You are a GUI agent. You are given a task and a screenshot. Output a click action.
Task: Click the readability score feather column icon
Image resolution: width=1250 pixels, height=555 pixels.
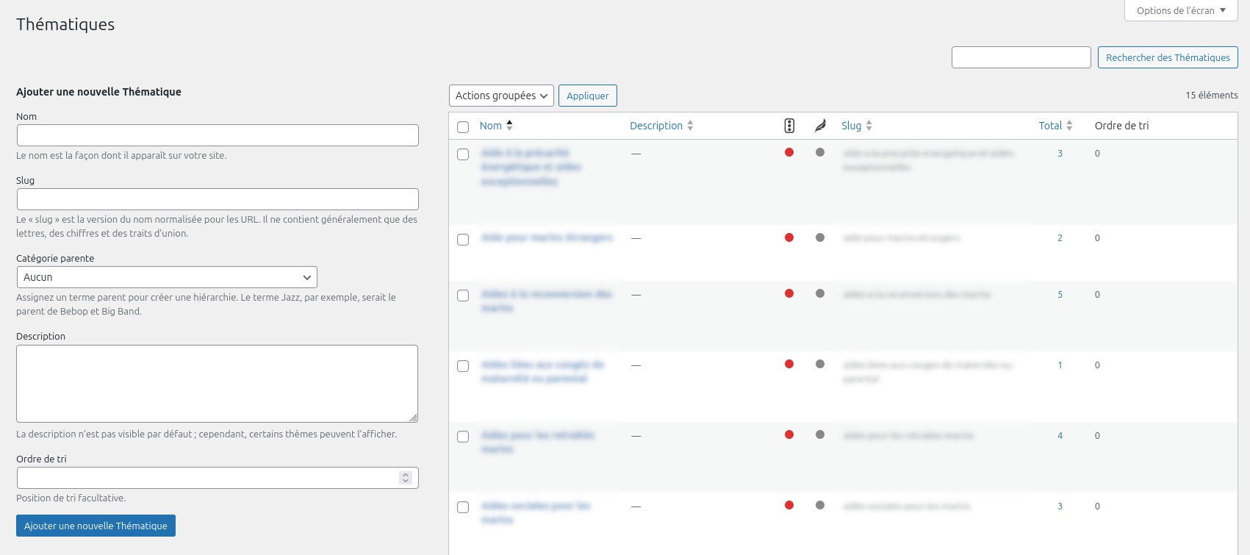820,126
